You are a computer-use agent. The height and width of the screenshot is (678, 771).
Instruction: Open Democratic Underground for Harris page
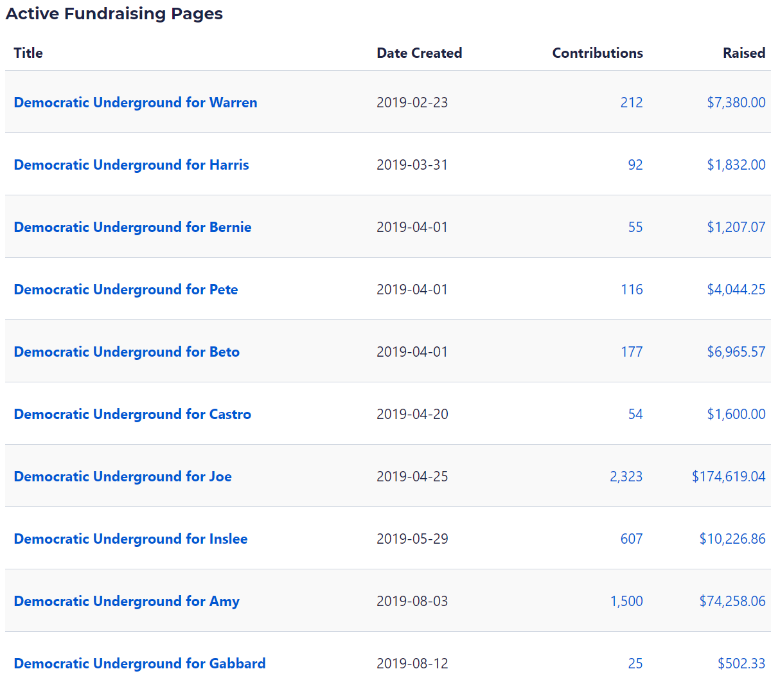pos(131,165)
